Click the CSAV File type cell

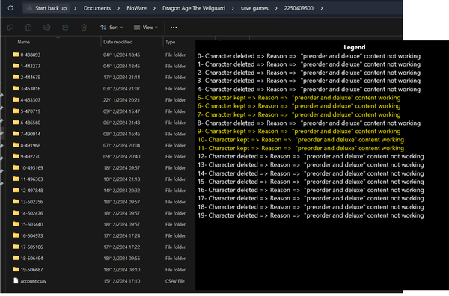(x=175, y=281)
